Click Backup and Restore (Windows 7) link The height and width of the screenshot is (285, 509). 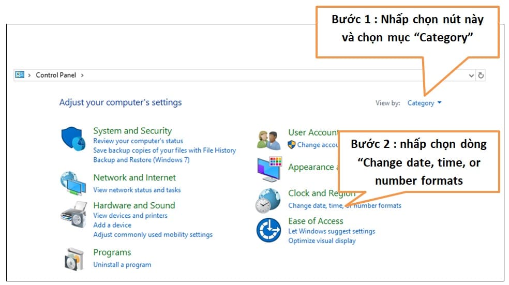(141, 160)
